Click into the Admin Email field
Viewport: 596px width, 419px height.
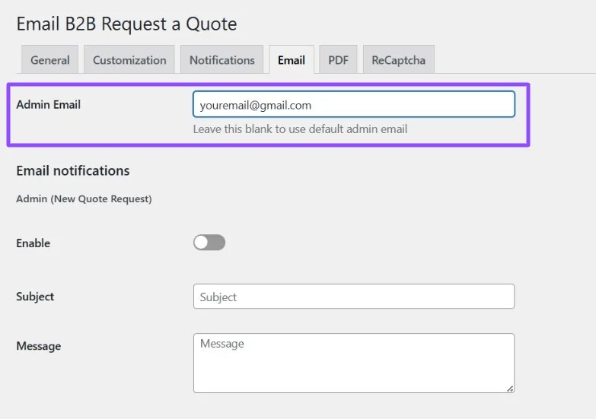tap(354, 104)
